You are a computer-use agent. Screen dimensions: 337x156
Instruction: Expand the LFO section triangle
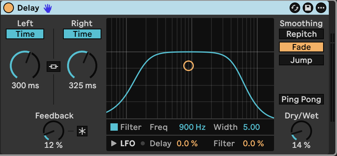pyautogui.click(x=114, y=143)
